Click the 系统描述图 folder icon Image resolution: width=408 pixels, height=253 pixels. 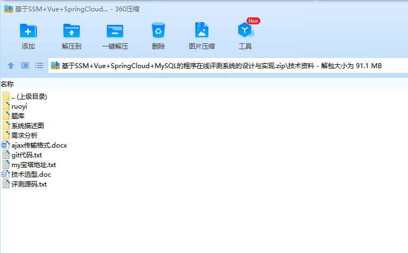(7, 125)
